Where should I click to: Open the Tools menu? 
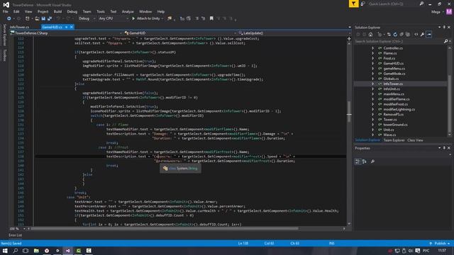point(101,11)
